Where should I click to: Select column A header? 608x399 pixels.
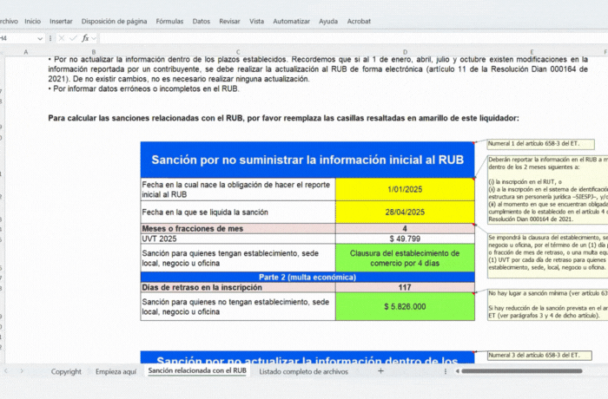pyautogui.click(x=26, y=52)
